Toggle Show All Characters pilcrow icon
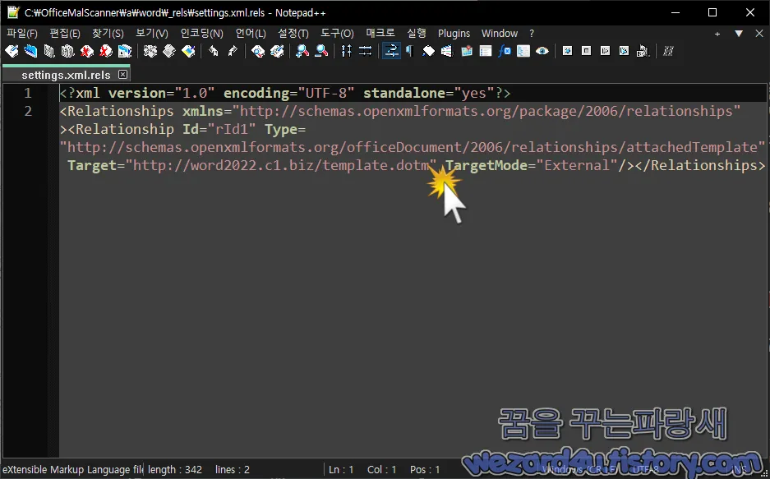Image resolution: width=770 pixels, height=479 pixels. (409, 51)
